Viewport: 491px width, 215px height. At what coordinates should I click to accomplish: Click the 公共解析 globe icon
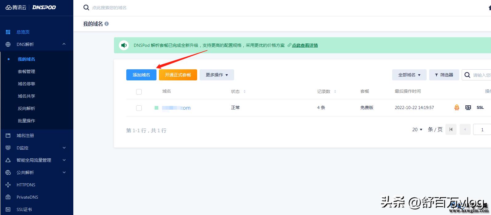pyautogui.click(x=8, y=172)
